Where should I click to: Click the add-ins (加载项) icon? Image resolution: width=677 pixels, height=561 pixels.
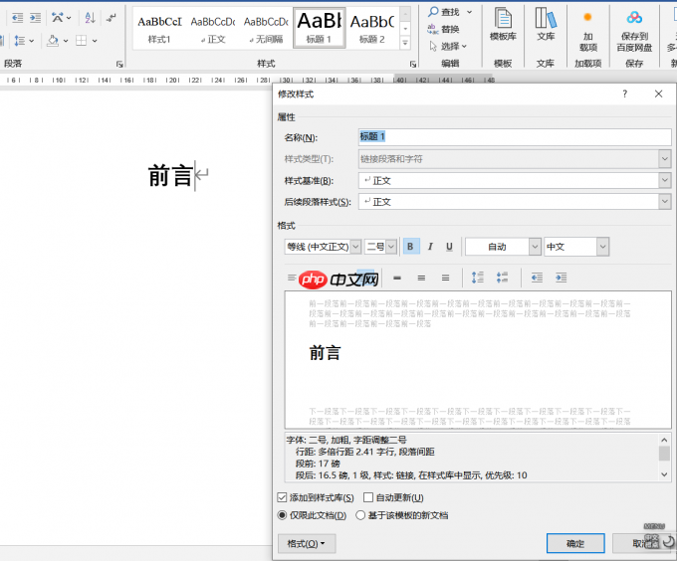587,30
